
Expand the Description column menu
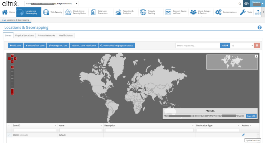193,125
